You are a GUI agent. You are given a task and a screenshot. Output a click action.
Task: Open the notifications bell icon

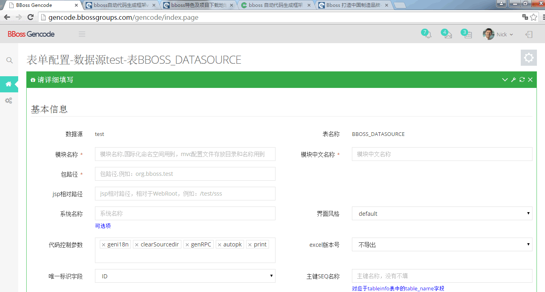(427, 35)
